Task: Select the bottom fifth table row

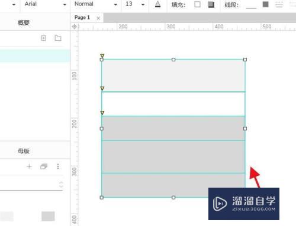Action: [173, 185]
